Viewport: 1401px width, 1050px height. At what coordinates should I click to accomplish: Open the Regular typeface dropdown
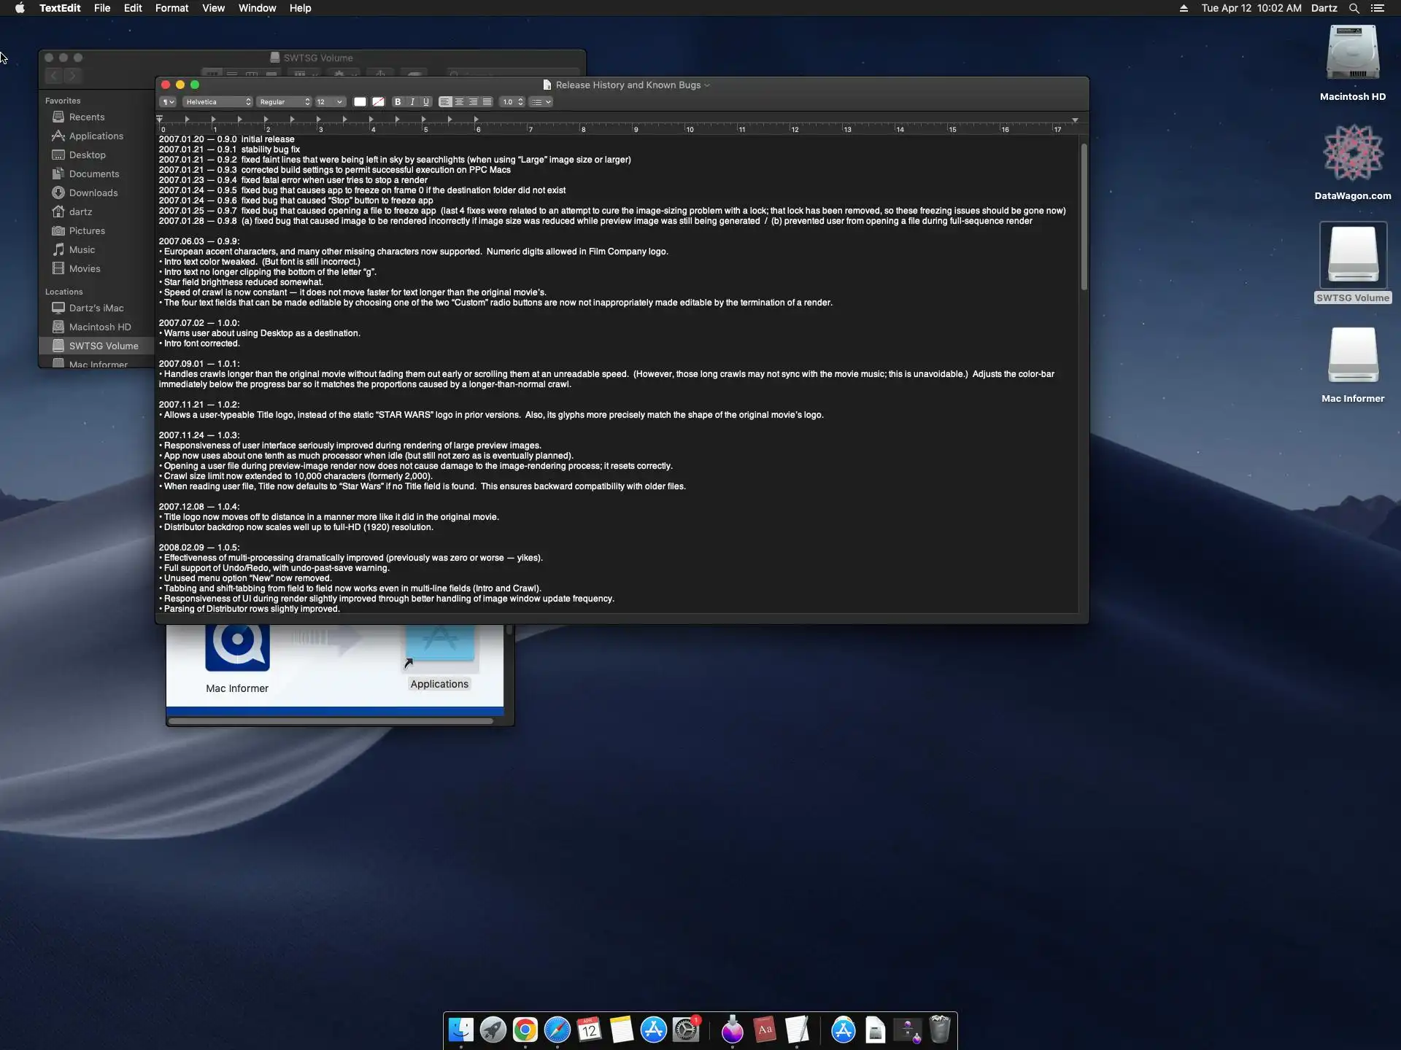[x=285, y=102]
